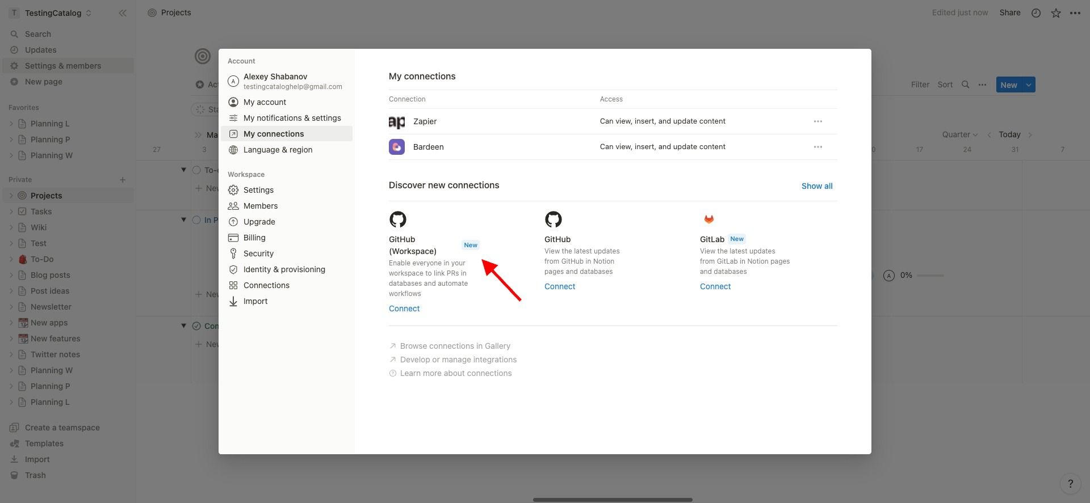The image size is (1090, 503).
Task: Expand Projects page in sidebar
Action: (11, 196)
